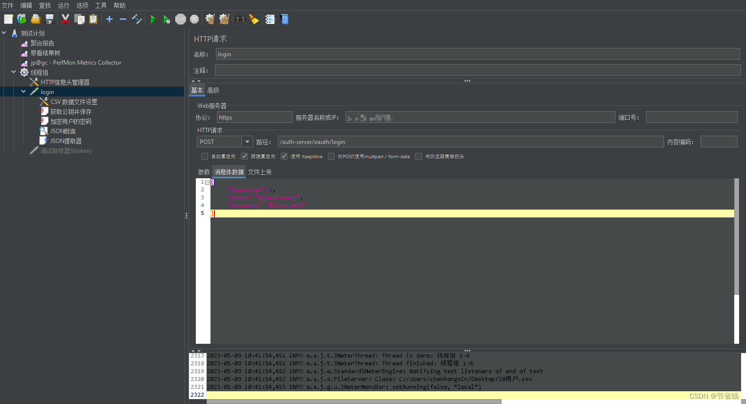Switch to the 高级 tab
Image resolution: width=746 pixels, height=404 pixels.
click(213, 90)
